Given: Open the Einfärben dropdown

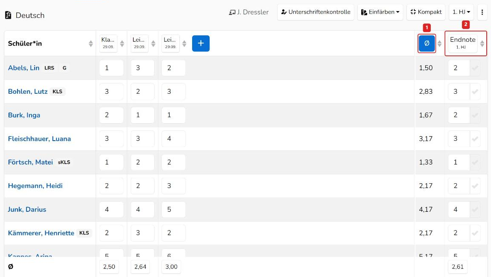Looking at the screenshot, I should click(x=380, y=12).
